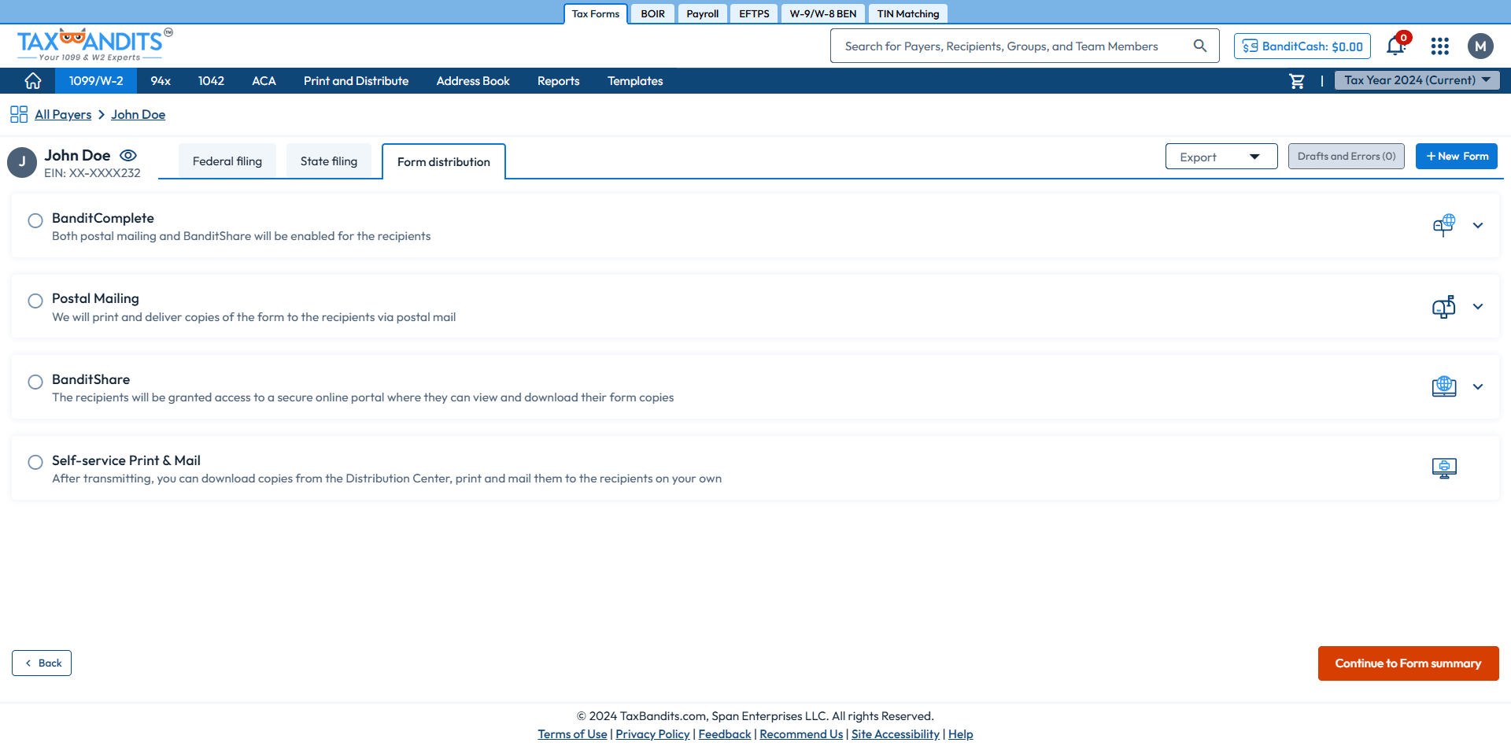This screenshot has width=1511, height=750.
Task: Switch to the TIN Matching top tab
Action: coord(908,14)
